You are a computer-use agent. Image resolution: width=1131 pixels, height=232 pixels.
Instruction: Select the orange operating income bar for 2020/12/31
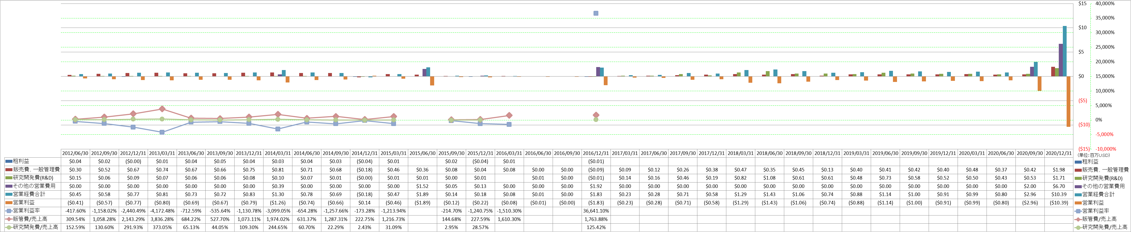click(1069, 101)
